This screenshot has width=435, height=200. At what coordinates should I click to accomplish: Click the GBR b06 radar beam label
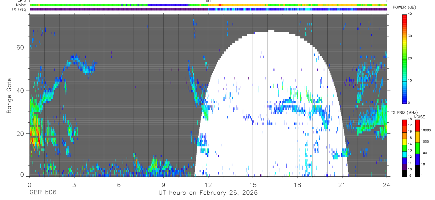(43, 193)
